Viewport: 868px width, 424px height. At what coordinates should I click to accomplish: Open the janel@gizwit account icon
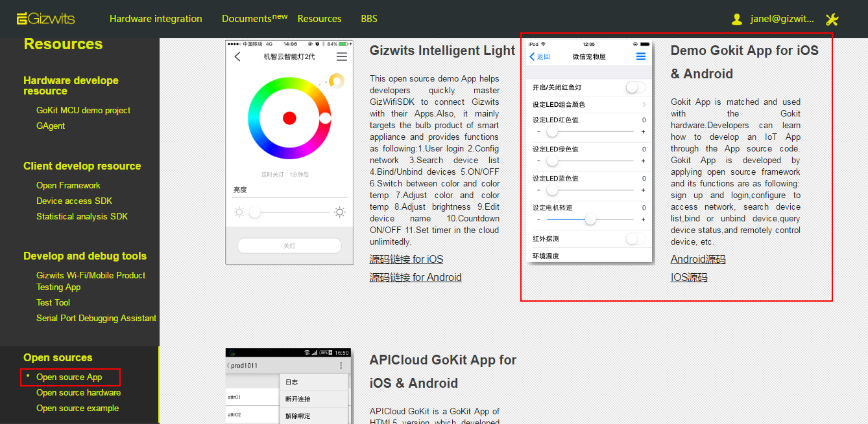tap(737, 19)
